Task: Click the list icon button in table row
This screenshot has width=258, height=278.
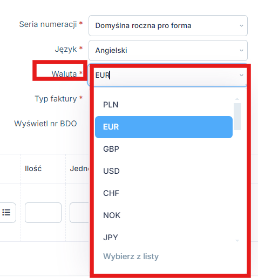Action: (x=6, y=213)
